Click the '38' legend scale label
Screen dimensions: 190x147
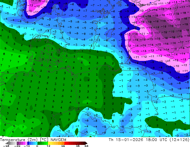(x=78, y=146)
